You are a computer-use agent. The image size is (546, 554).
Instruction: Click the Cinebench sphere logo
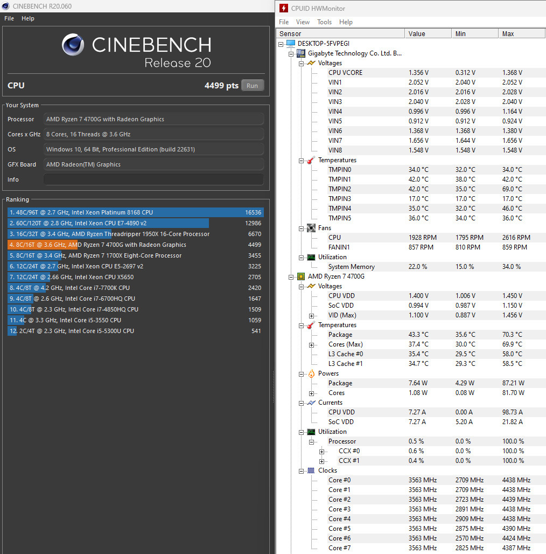(x=73, y=45)
